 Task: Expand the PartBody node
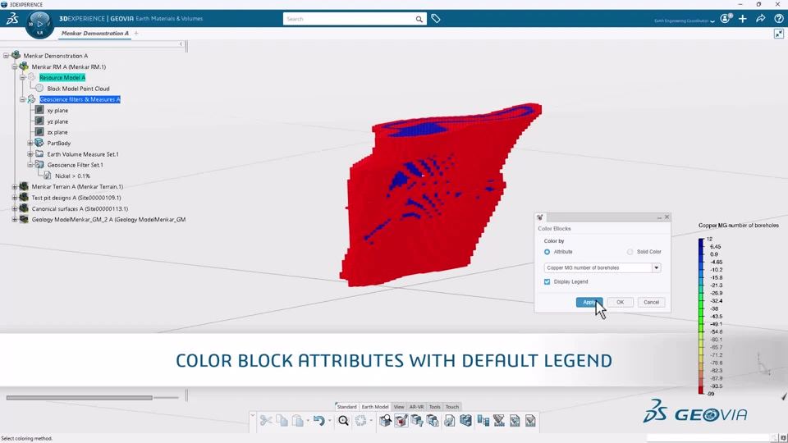[x=30, y=143]
